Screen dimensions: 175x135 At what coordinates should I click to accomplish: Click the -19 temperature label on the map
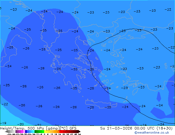pos(3,123)
